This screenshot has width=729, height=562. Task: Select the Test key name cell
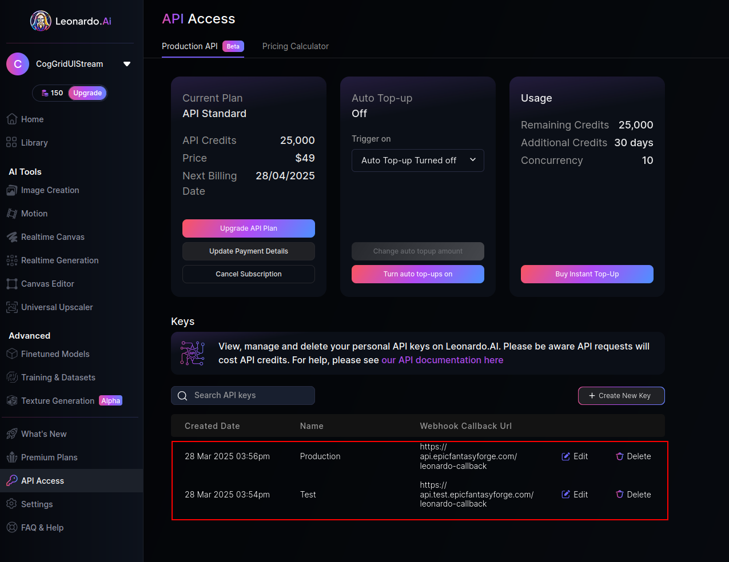308,495
